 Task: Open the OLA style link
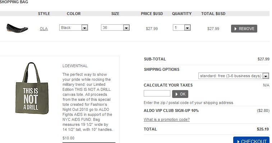(x=44, y=29)
